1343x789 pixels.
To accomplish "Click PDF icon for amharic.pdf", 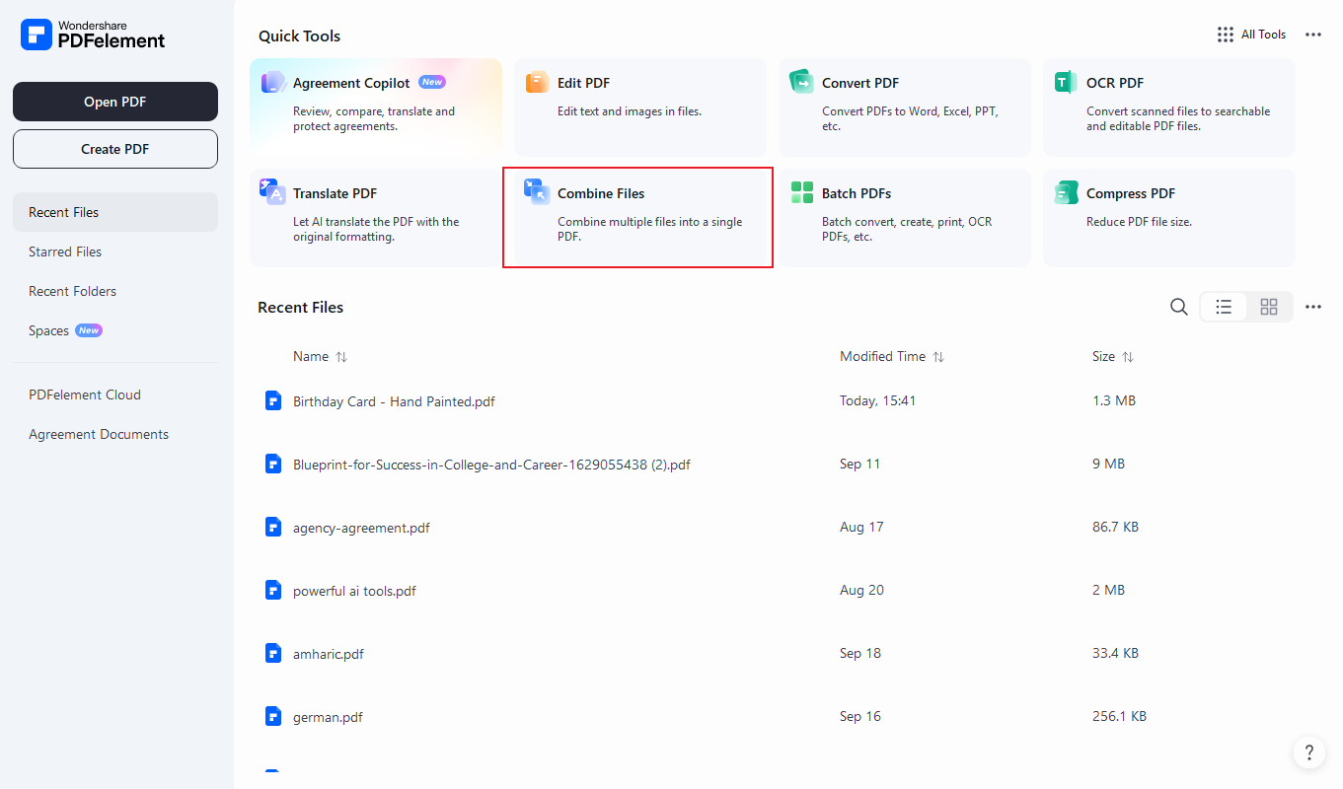I will point(273,653).
